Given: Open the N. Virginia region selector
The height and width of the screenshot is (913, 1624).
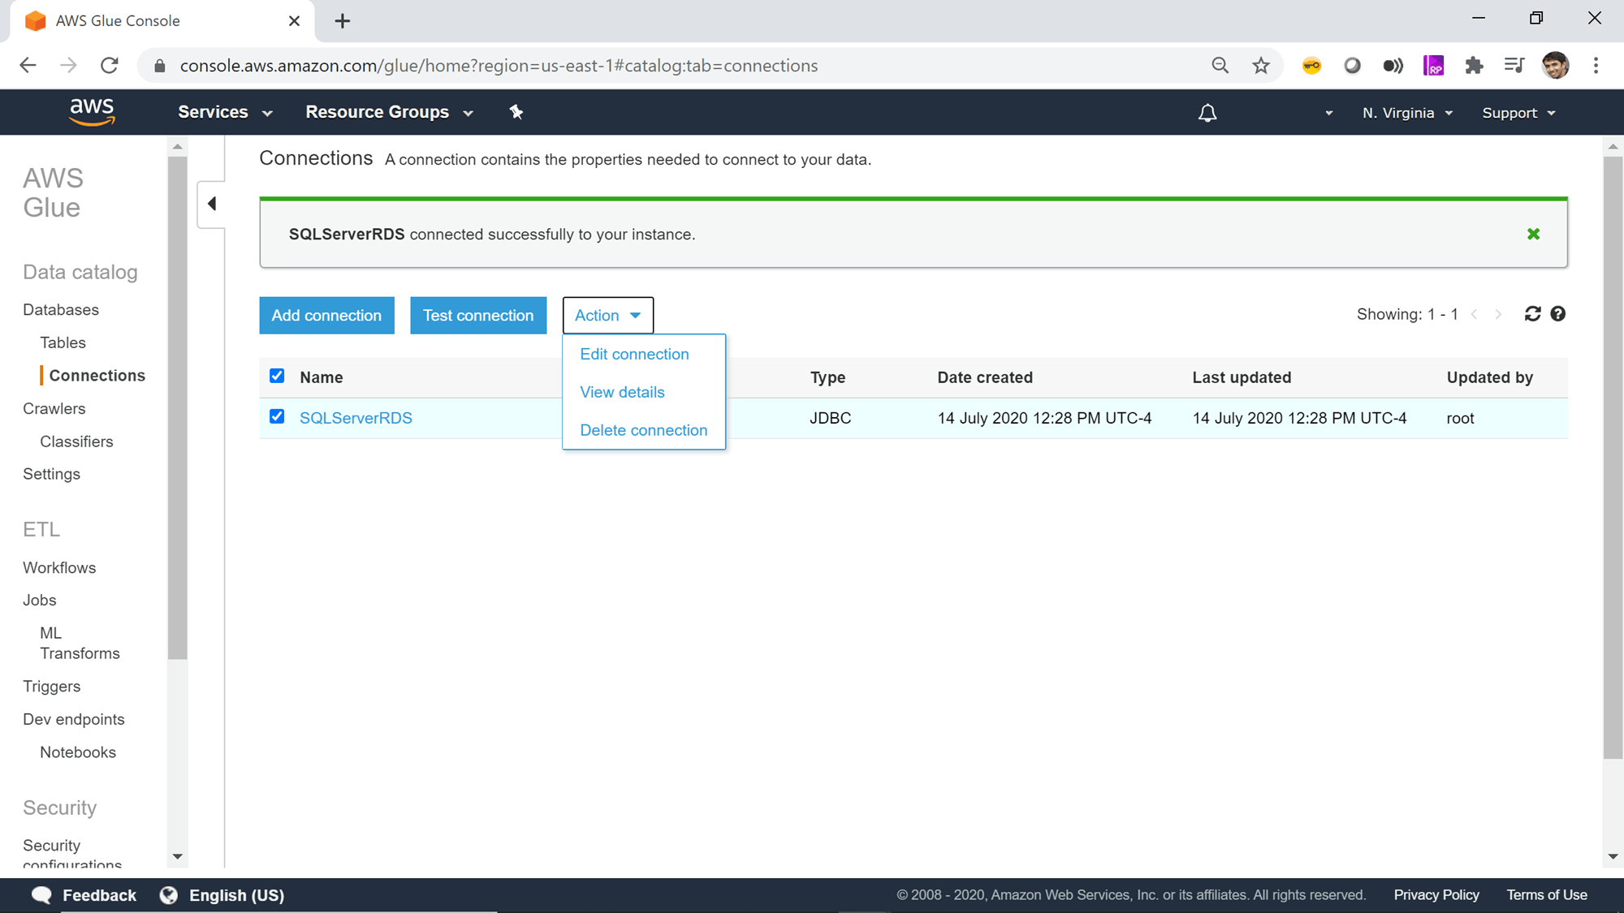Looking at the screenshot, I should [x=1406, y=112].
